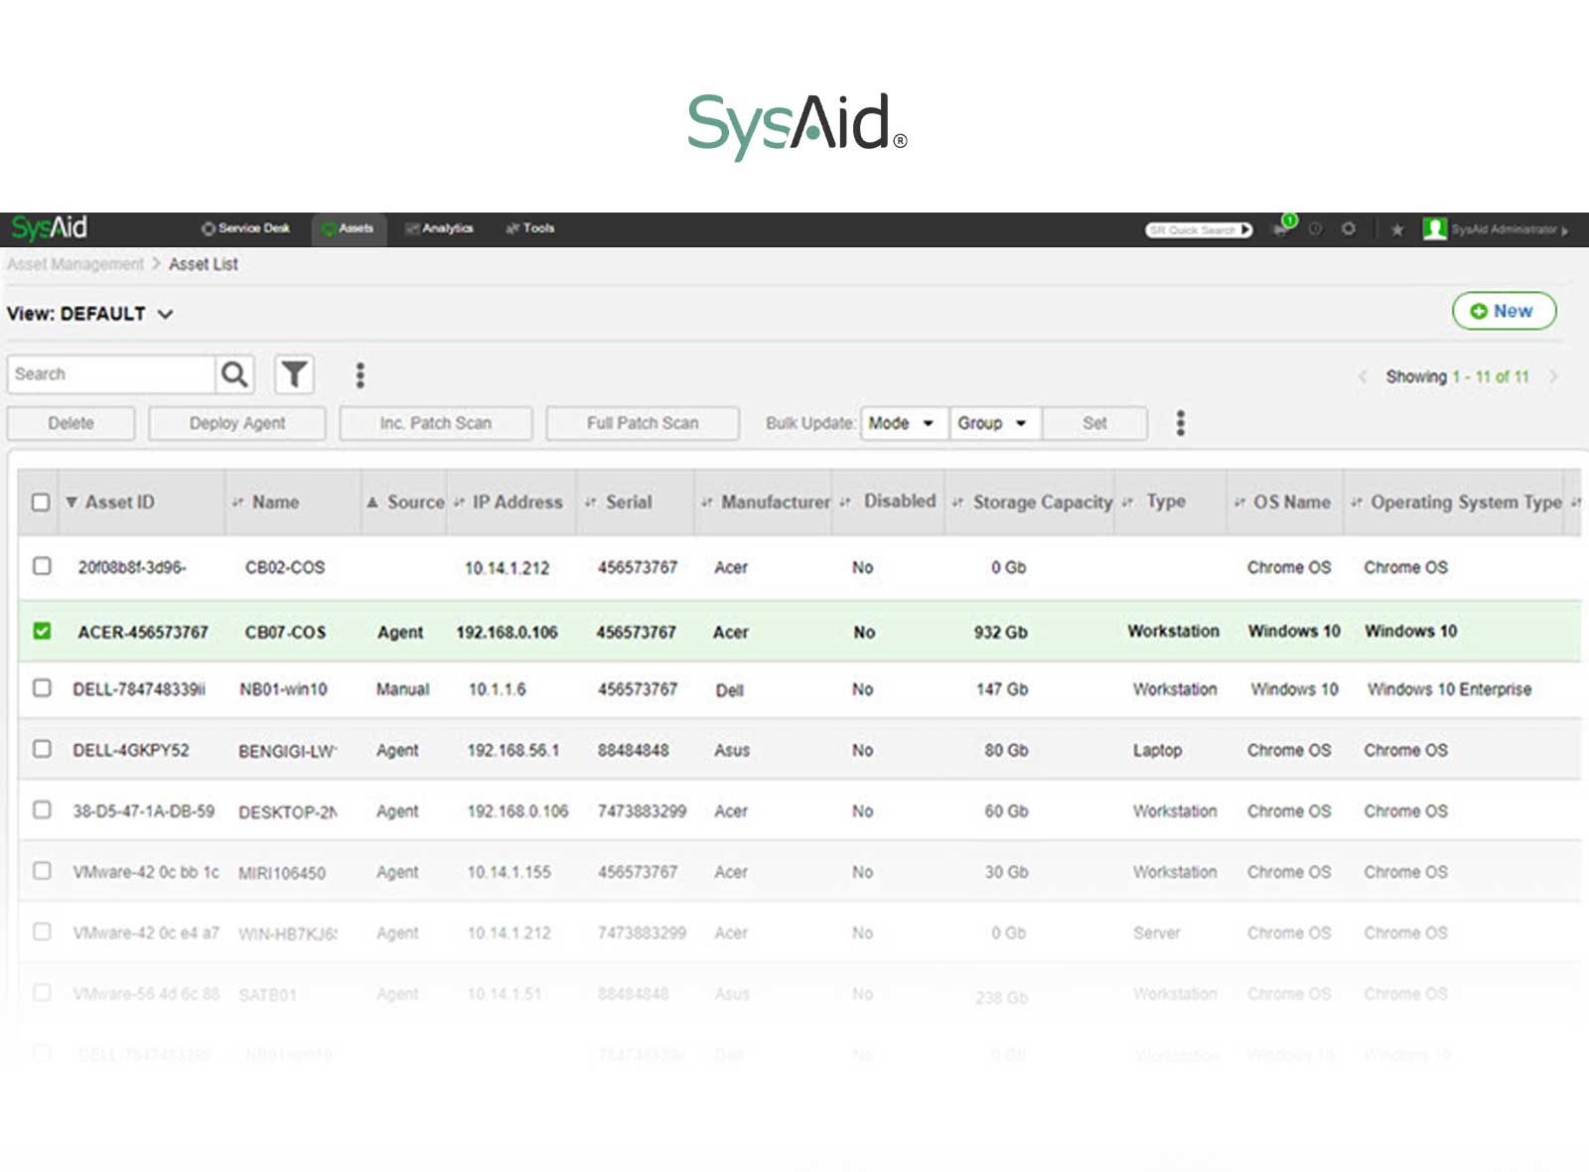The height and width of the screenshot is (1172, 1589).
Task: Click the magnifying glass search icon
Action: tap(234, 374)
